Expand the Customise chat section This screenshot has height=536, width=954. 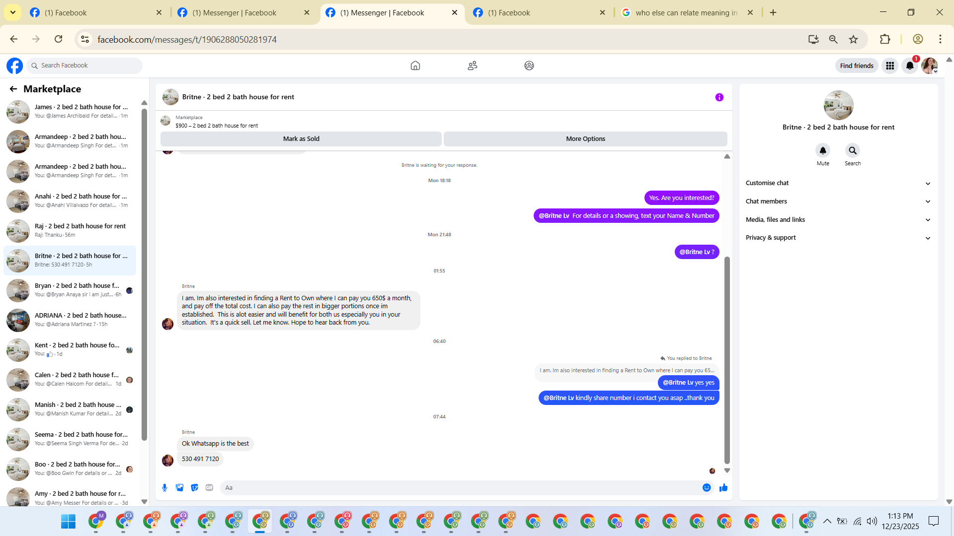pos(838,183)
